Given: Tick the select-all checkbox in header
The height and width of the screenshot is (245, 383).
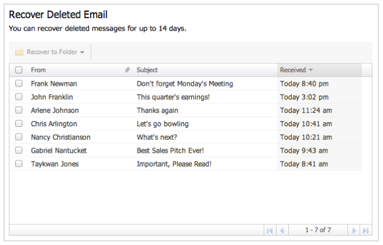Looking at the screenshot, I should [19, 70].
